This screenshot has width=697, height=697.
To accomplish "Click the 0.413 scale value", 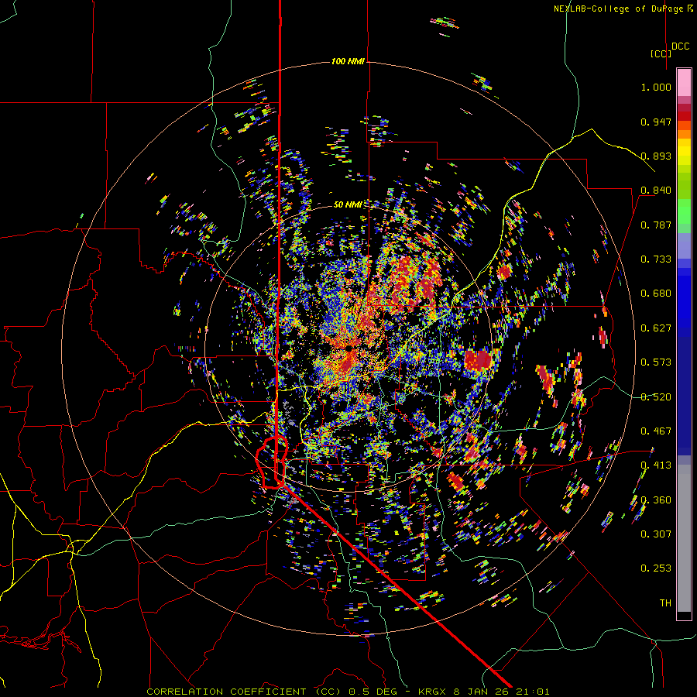I will [656, 465].
